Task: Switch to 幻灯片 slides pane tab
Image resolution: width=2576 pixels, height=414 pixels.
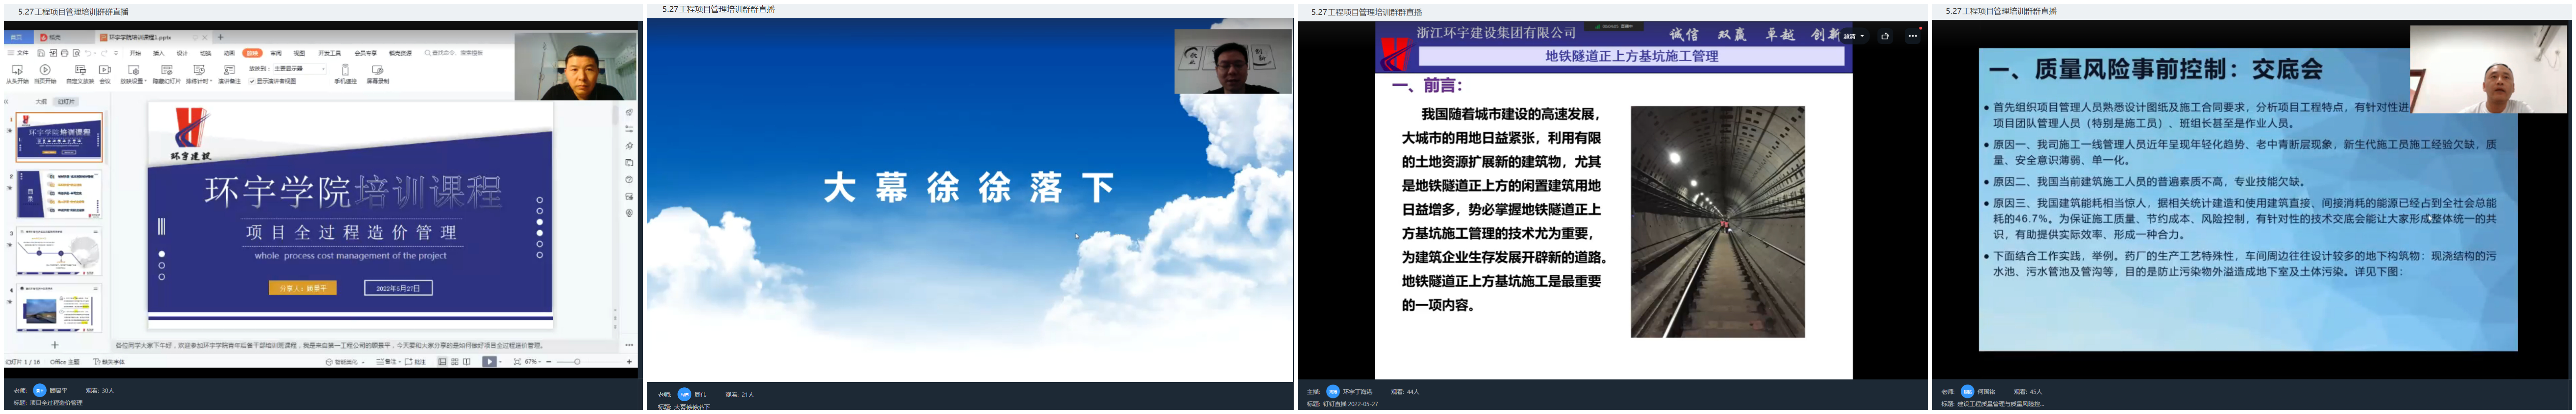Action: click(66, 102)
